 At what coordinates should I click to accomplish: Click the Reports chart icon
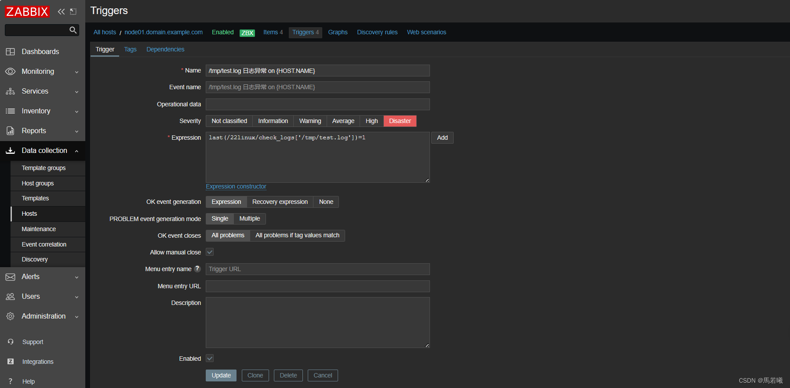point(10,131)
